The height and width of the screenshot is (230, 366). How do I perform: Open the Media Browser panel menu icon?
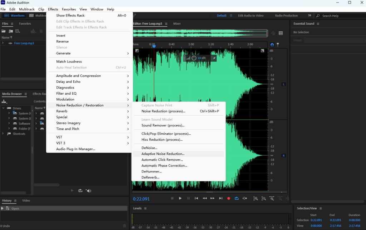click(x=26, y=94)
